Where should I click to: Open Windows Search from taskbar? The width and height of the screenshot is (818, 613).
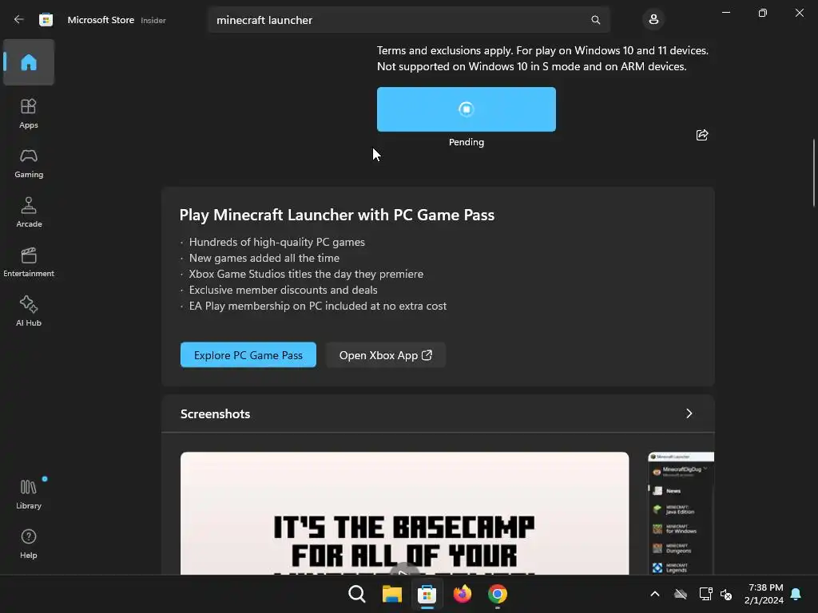click(357, 594)
